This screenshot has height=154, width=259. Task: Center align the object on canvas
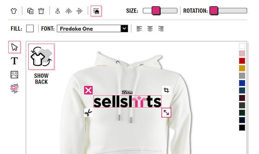pos(58,11)
